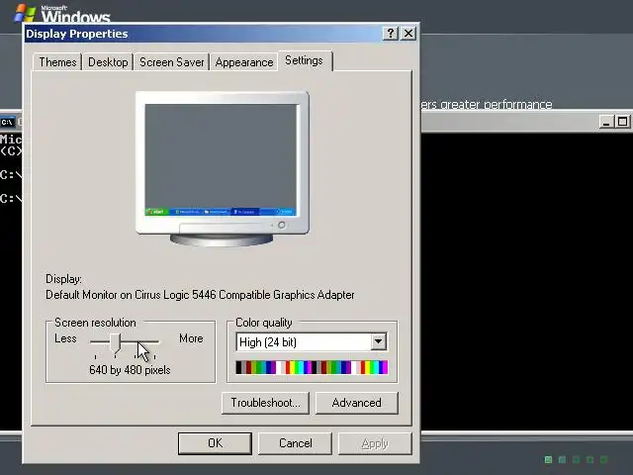633x475 pixels.
Task: Click the screen resolution slider thumb
Action: point(115,343)
